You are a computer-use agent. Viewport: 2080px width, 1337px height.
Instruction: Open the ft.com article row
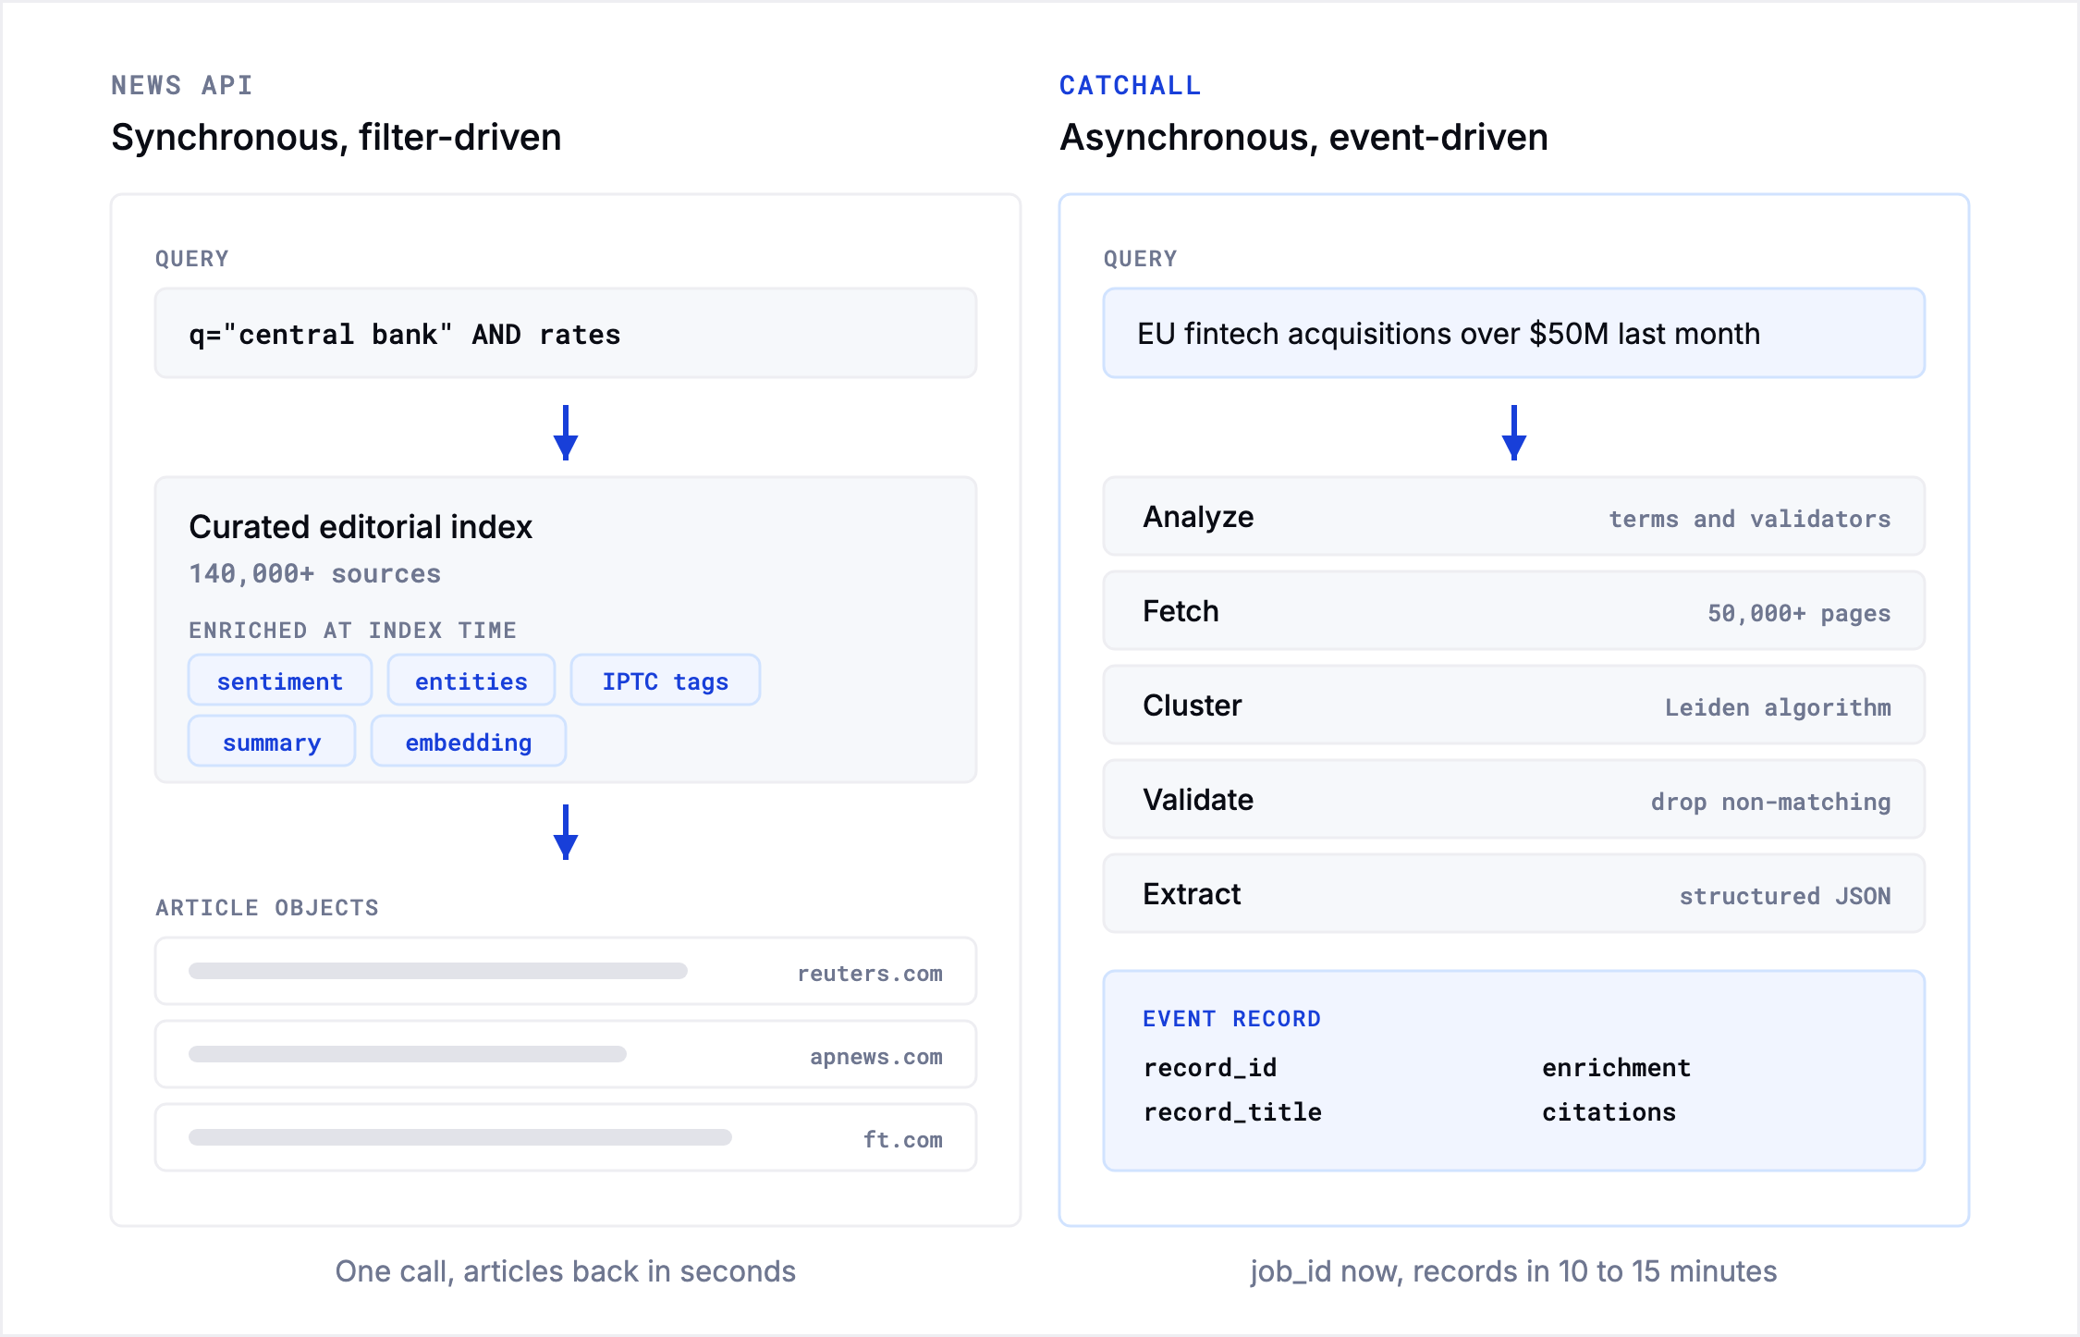click(x=566, y=1137)
